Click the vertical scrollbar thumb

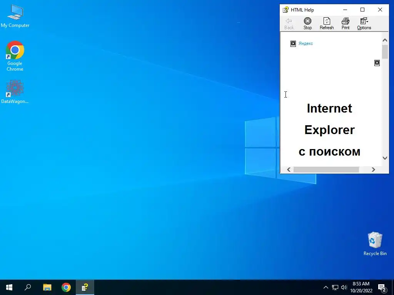point(385,52)
